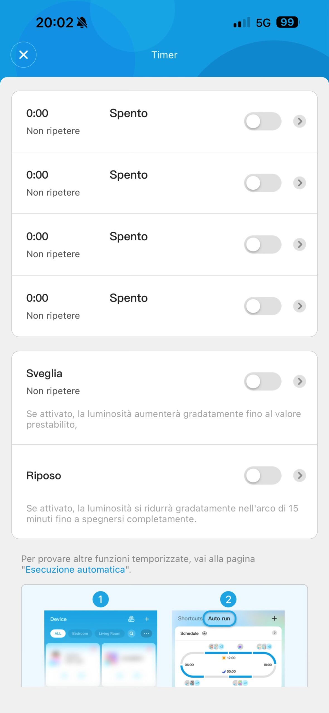This screenshot has height=713, width=329.
Task: Tap the Shortcuts tab in the tutorial image
Action: point(190,618)
